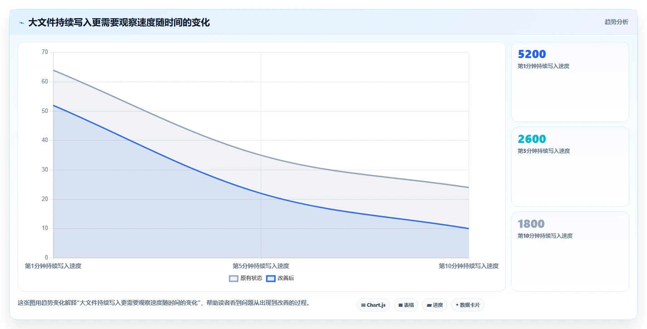
Task: Toggle the 改善后 legend item
Action: pyautogui.click(x=280, y=278)
